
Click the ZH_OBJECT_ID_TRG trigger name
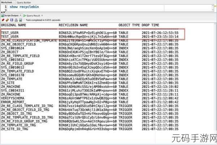click(16, 114)
